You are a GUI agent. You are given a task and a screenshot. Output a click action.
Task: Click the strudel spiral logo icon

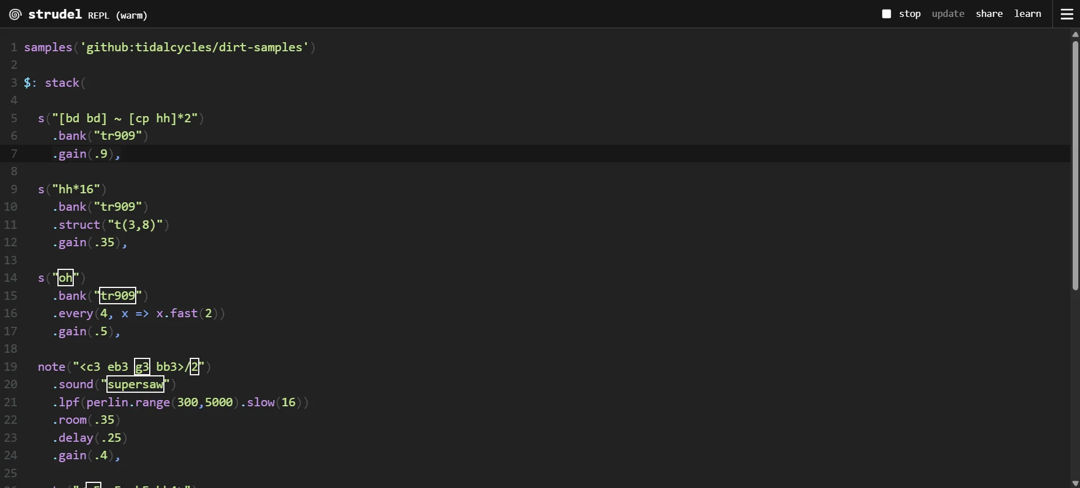click(15, 15)
